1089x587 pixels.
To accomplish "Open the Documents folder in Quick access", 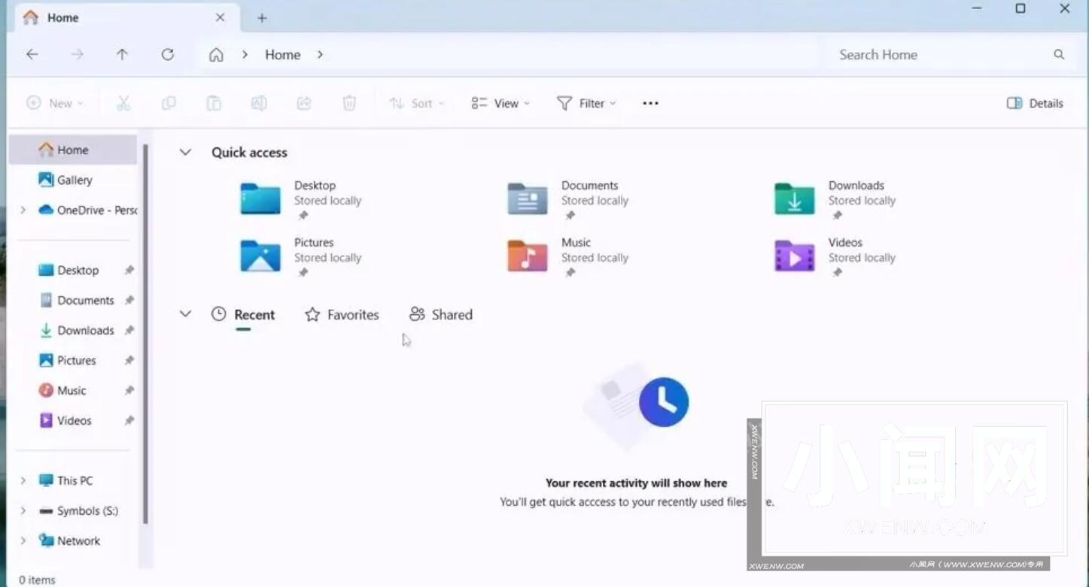I will point(568,200).
